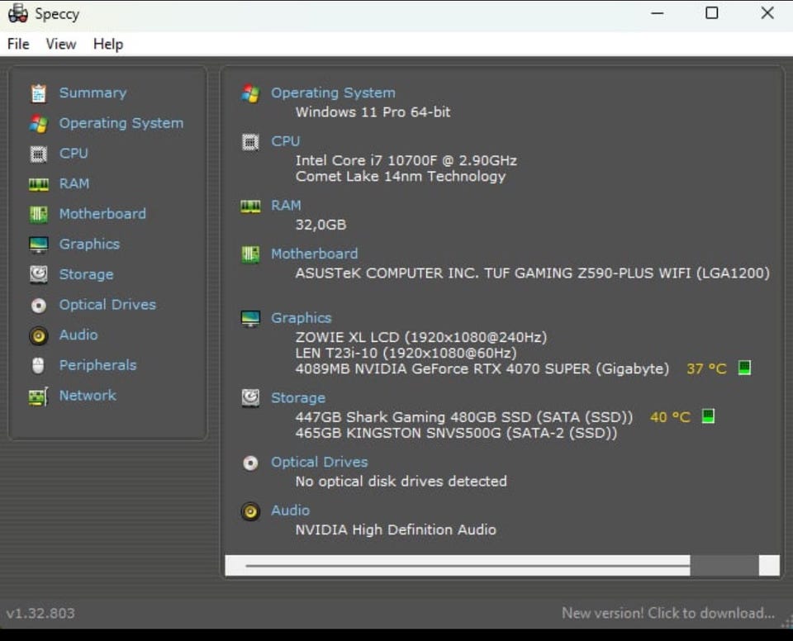Select Audio in the sidebar
This screenshot has height=641, width=793.
[x=78, y=335]
